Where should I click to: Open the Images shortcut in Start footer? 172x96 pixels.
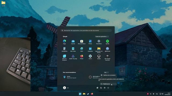pyautogui.click(x=97, y=88)
